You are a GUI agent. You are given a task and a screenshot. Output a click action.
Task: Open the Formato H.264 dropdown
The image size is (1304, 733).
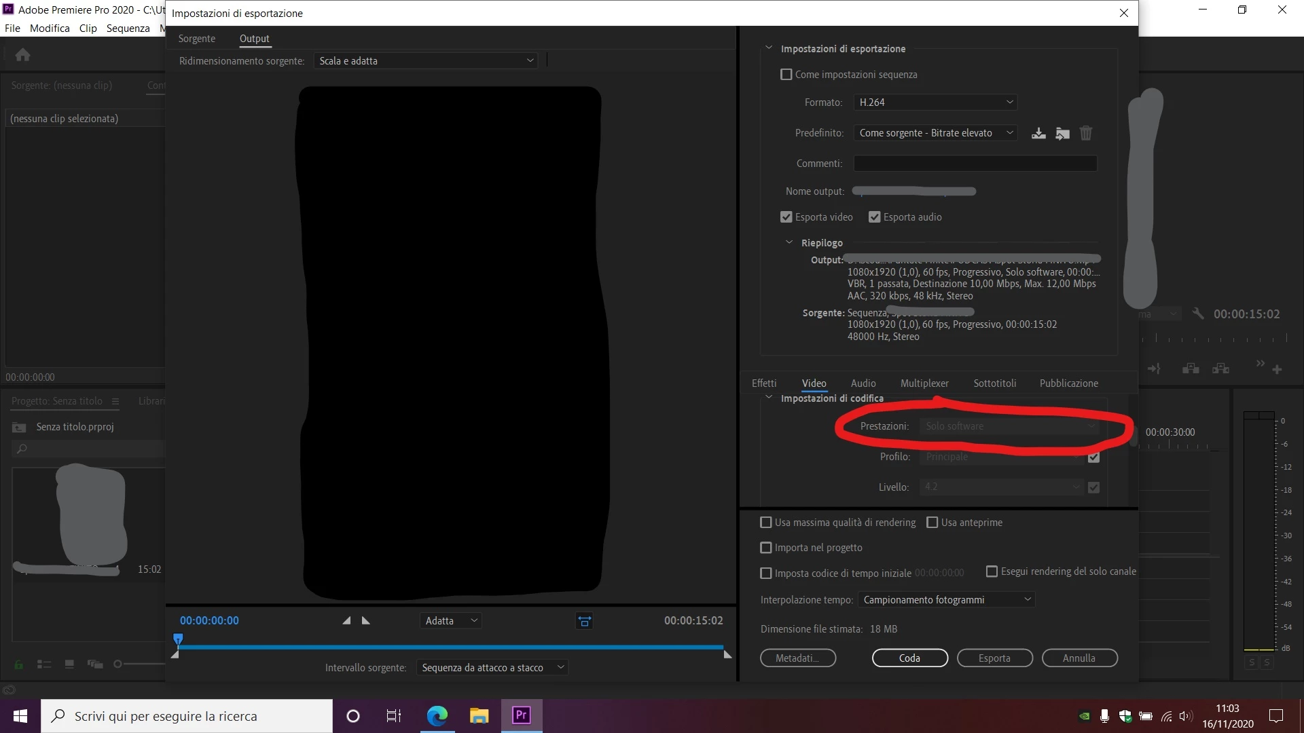pos(935,102)
